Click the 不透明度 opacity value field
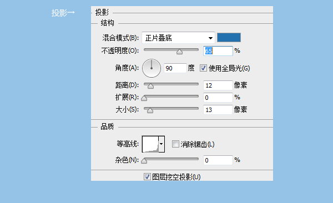 point(218,51)
